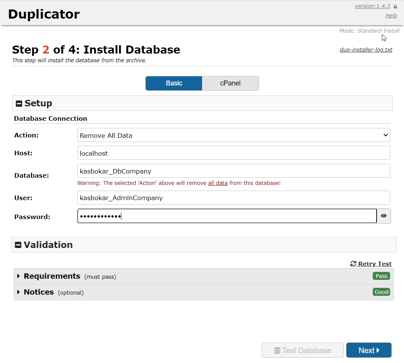
Task: Open the Action dropdown menu
Action: point(234,135)
